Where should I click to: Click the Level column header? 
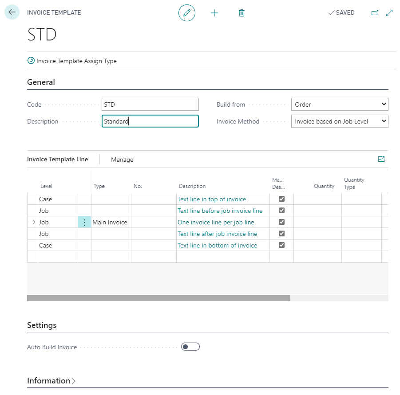[x=47, y=186]
